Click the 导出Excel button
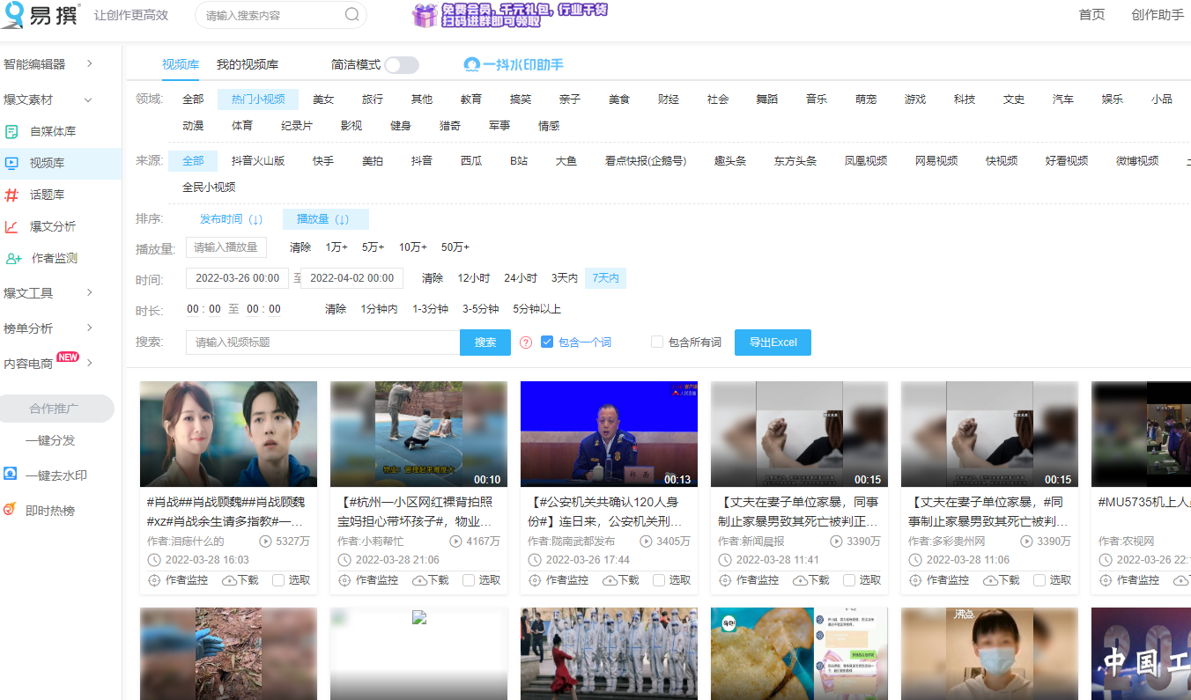Viewport: 1191px width, 700px height. click(773, 343)
